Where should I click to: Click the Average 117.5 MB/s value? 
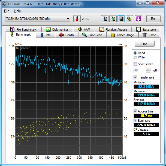coord(146,104)
